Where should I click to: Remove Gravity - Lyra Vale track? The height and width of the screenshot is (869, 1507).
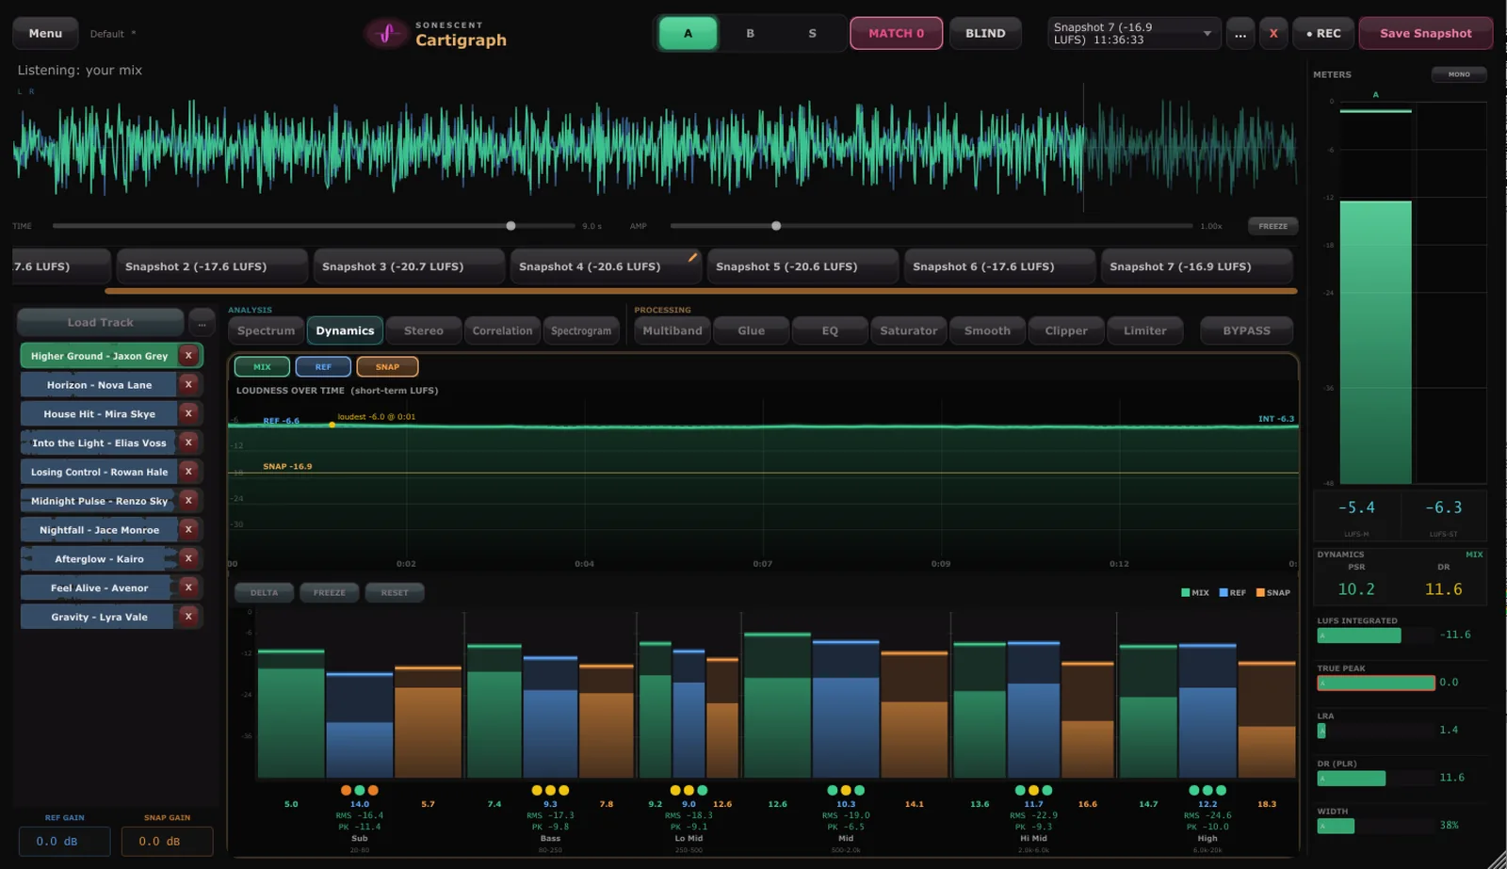188,617
